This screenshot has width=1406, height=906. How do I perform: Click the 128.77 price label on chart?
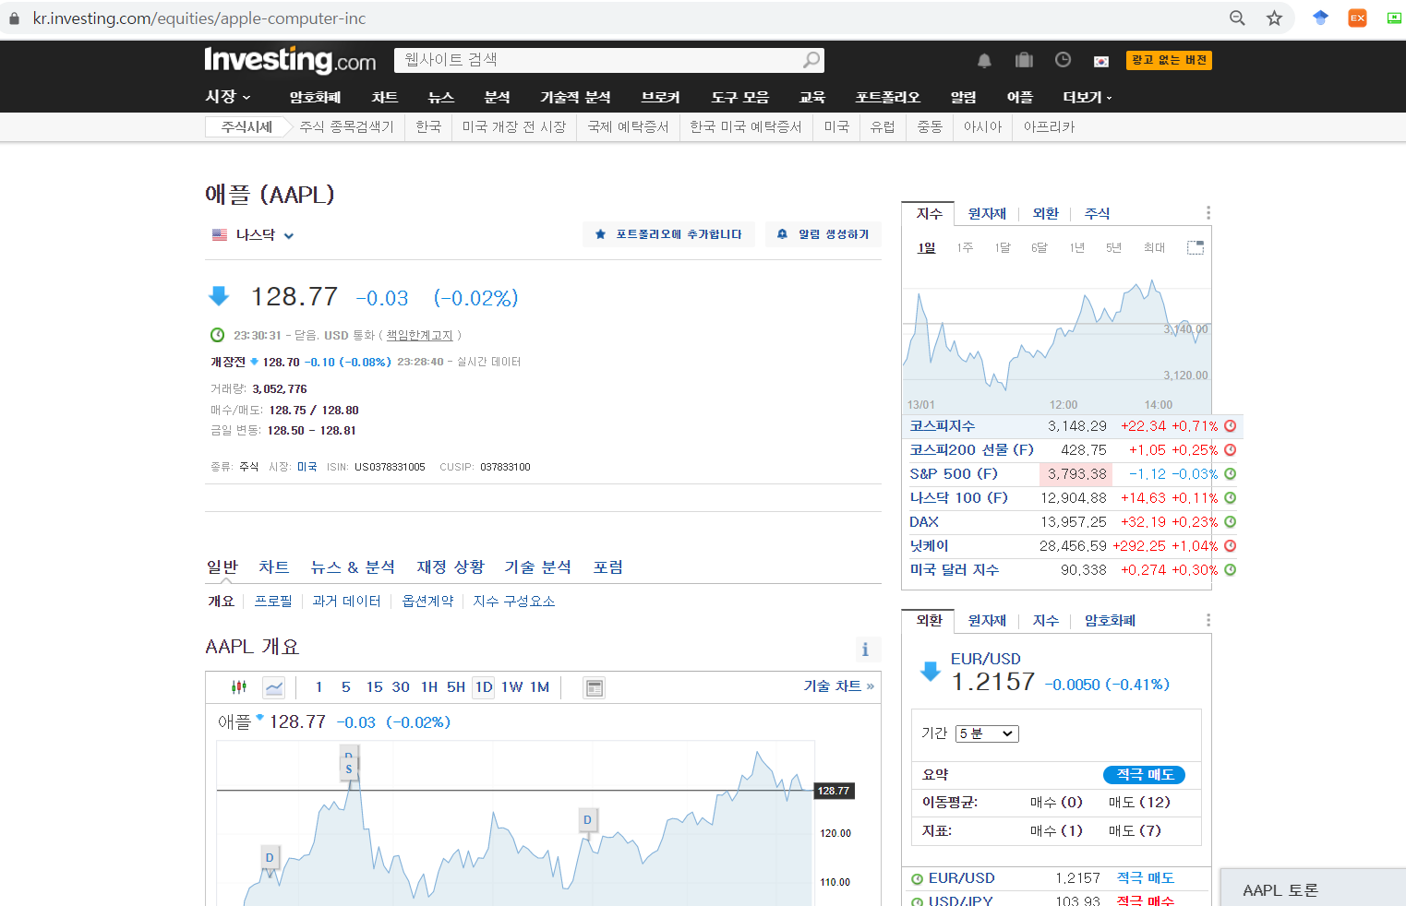click(834, 791)
